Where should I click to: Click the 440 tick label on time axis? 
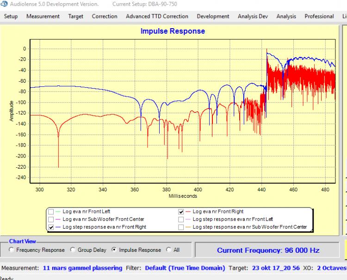(x=261, y=189)
